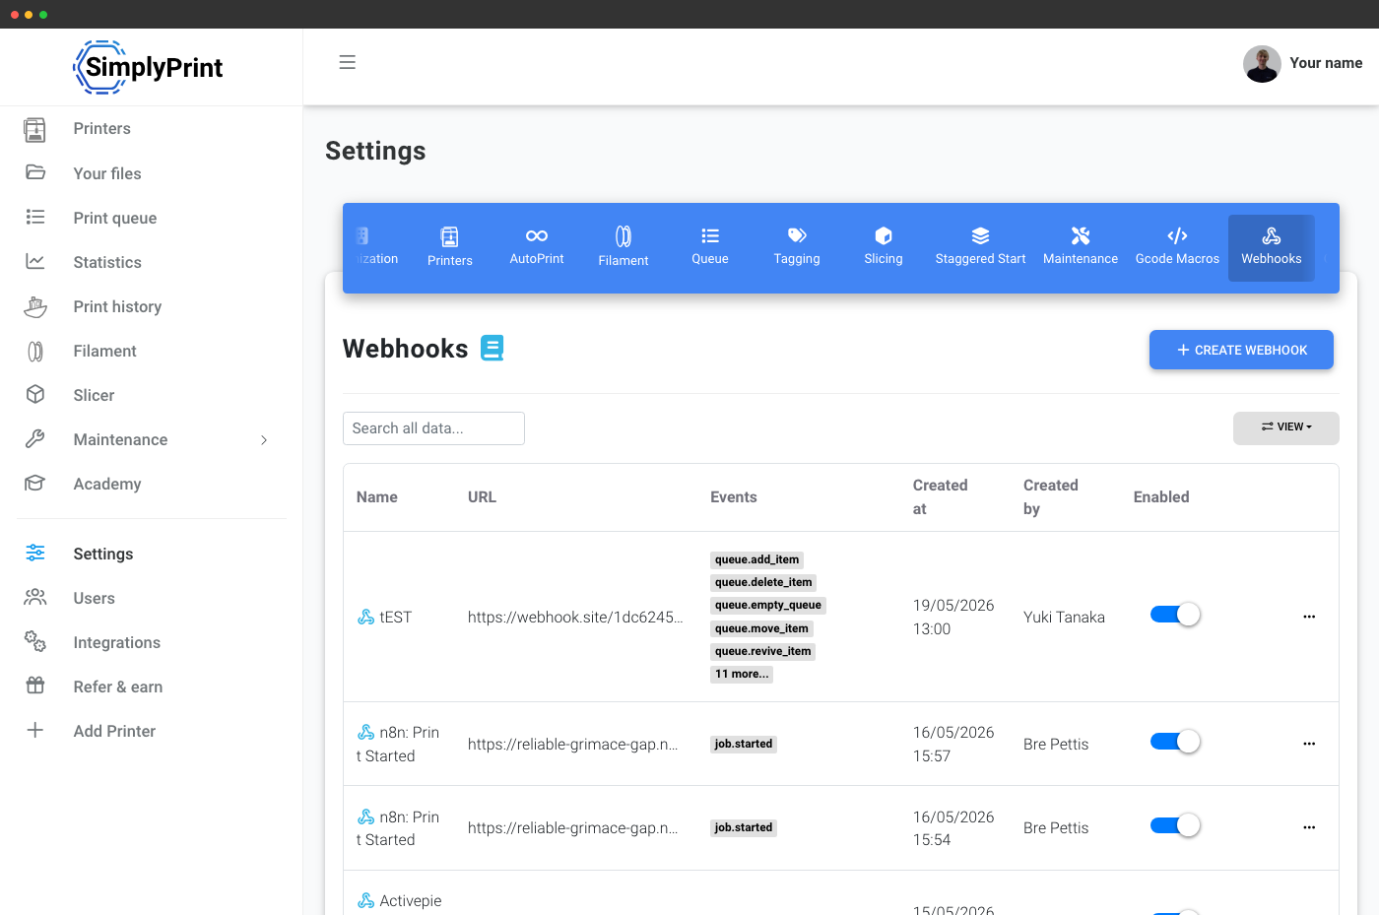Open the Academy sidebar link
This screenshot has height=915, width=1379.
tap(107, 484)
